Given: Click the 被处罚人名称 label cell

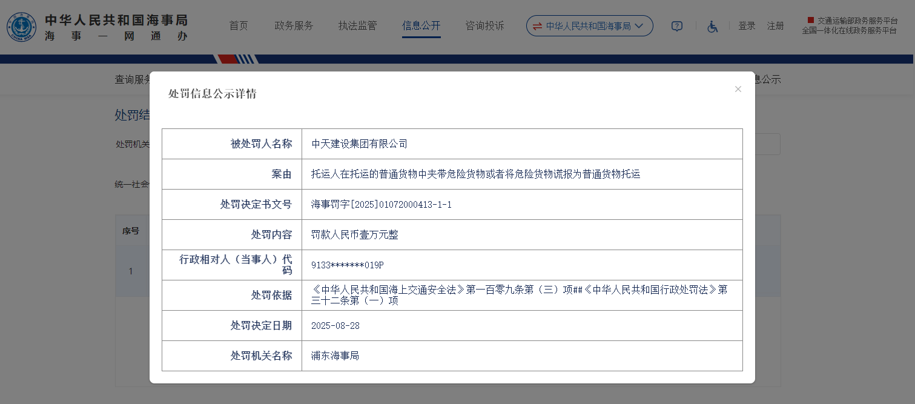Looking at the screenshot, I should click(x=232, y=144).
